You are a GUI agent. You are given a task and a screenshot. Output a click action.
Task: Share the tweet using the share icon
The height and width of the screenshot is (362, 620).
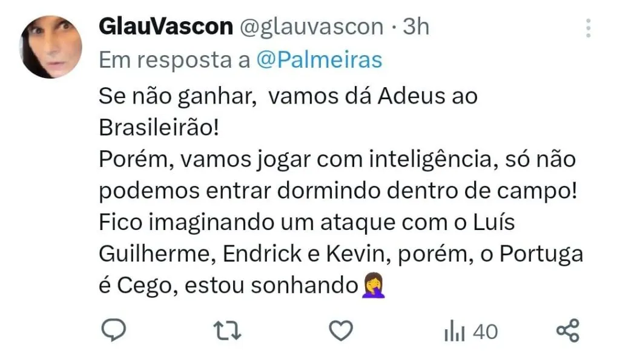[x=568, y=331]
